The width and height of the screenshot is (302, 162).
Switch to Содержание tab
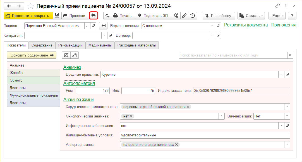(42, 45)
